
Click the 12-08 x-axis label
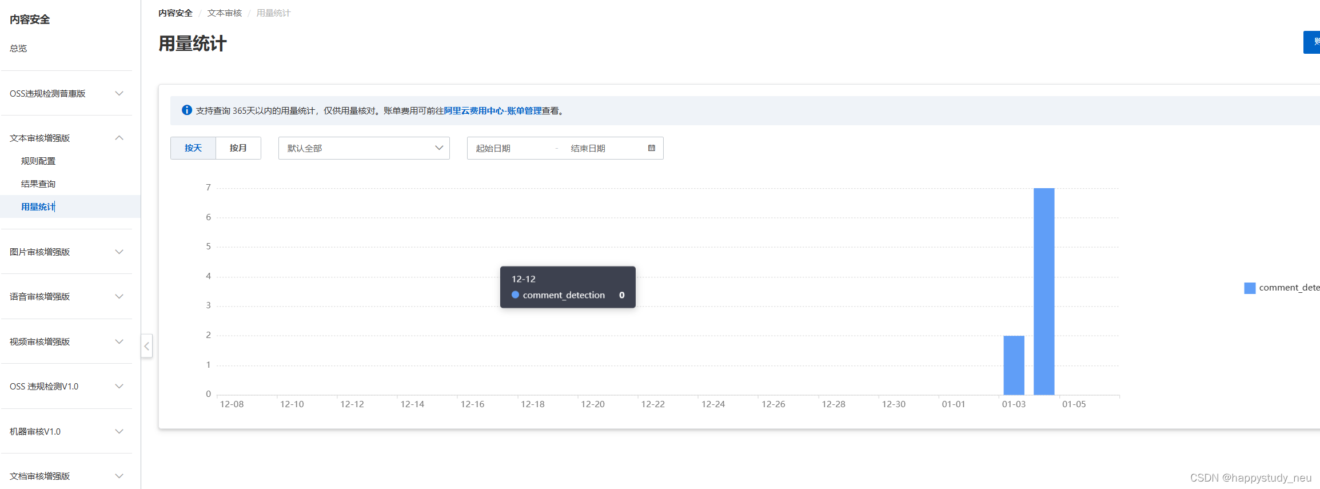(x=232, y=404)
